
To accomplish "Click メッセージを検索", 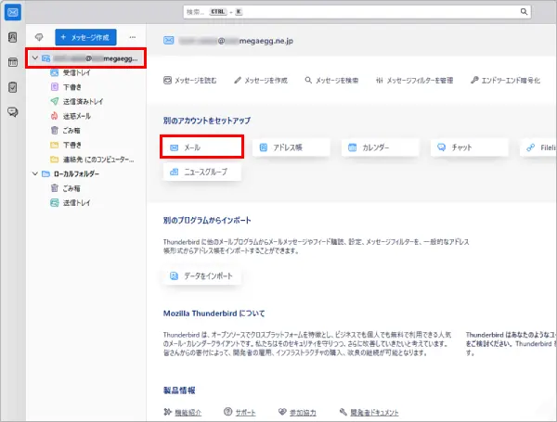I will 331,81.
